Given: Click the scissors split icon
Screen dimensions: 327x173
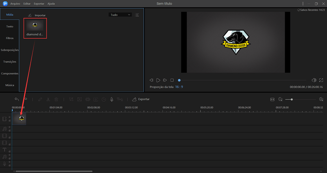Looking at the screenshot, I should 48,99.
